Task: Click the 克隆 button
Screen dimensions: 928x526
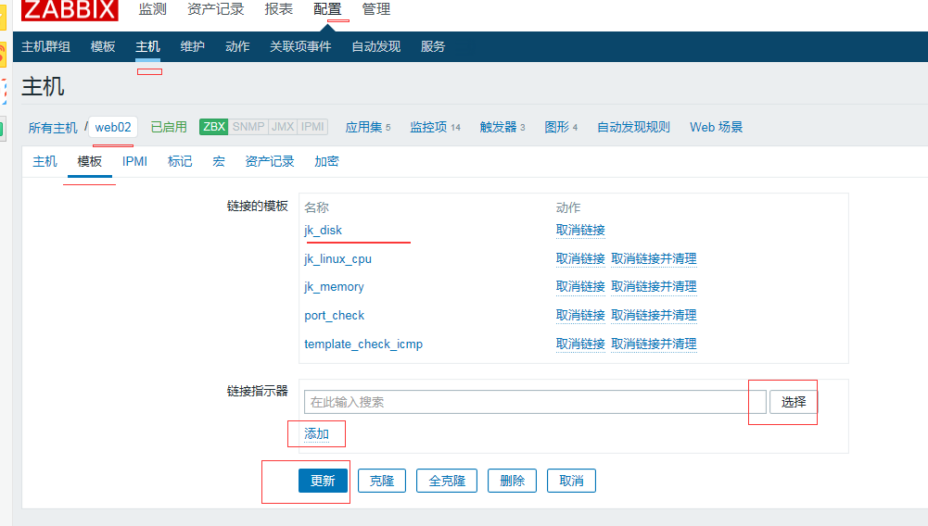Action: (382, 481)
